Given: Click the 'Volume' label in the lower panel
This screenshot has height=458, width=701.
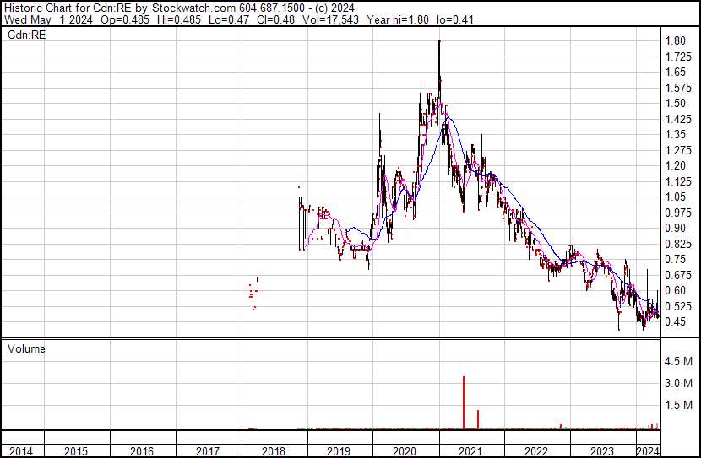Looking at the screenshot, I should 26,348.
